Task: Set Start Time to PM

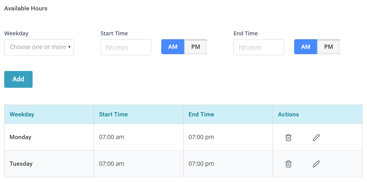Action: [x=196, y=47]
